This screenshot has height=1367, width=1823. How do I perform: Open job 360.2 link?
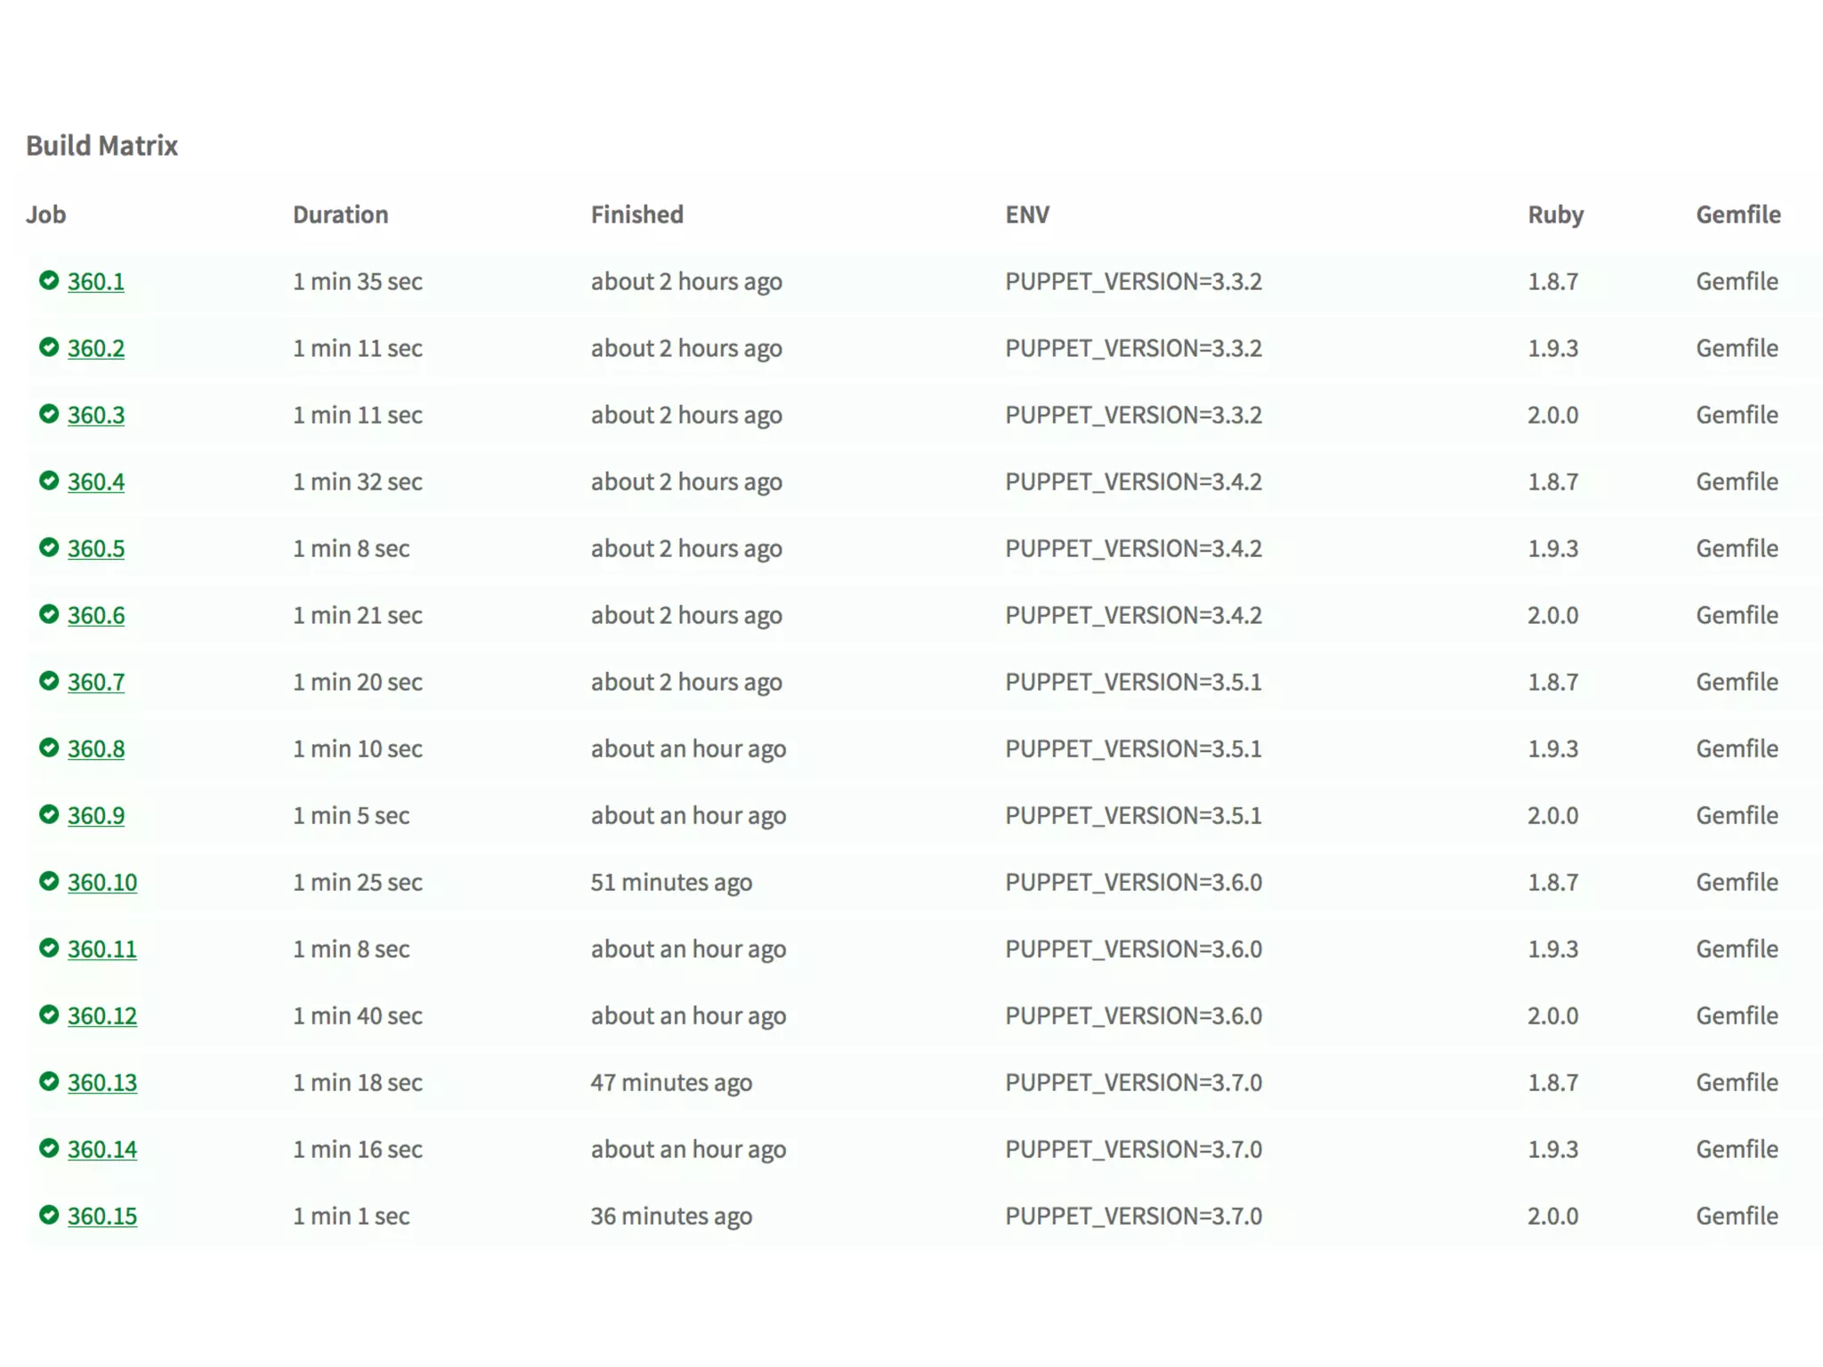96,348
